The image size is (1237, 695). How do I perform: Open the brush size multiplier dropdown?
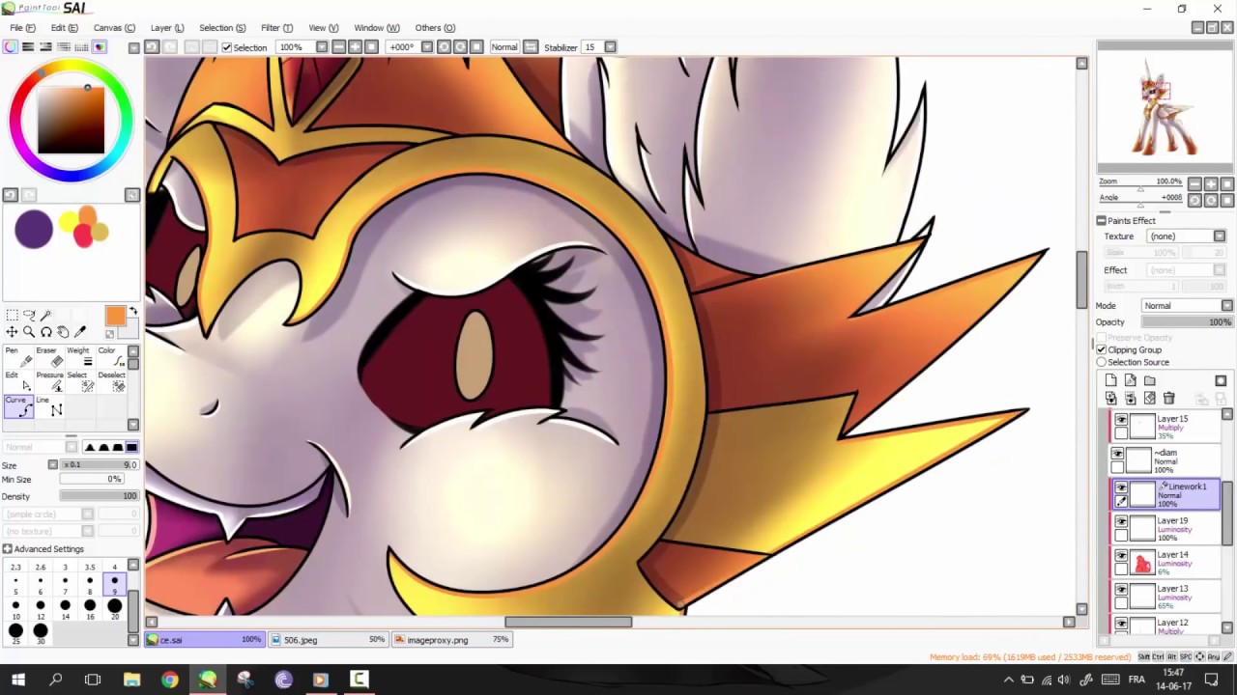[x=53, y=465]
